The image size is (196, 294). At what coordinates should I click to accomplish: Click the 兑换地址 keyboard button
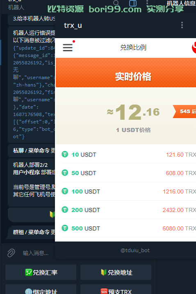click(116, 272)
